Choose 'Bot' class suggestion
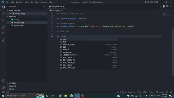The image size is (174, 98). (89, 42)
